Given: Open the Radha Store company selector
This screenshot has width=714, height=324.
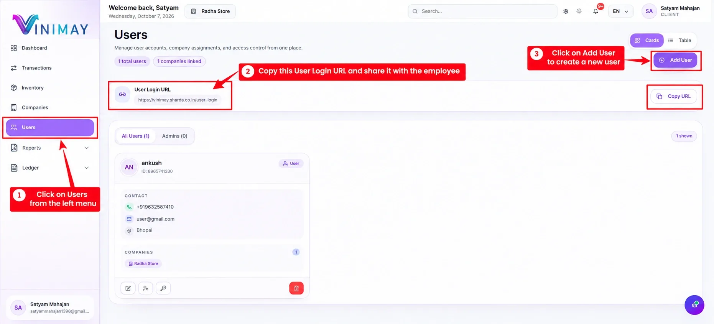Looking at the screenshot, I should (210, 11).
